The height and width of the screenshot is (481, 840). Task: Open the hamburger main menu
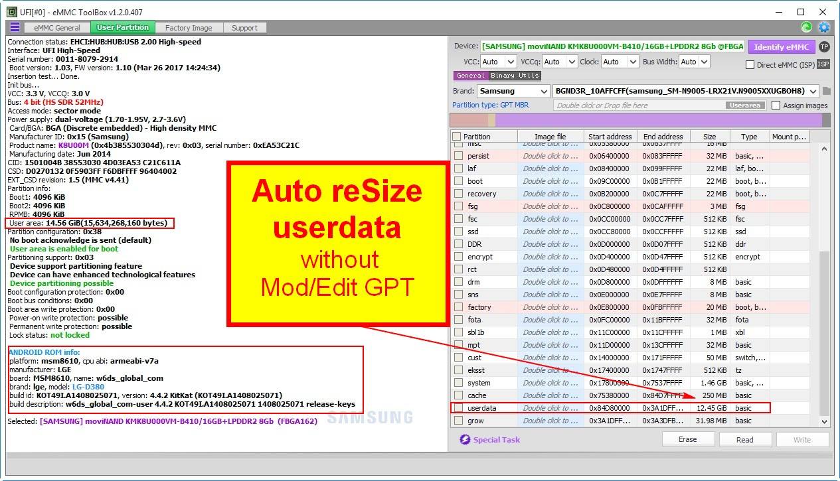pyautogui.click(x=14, y=27)
